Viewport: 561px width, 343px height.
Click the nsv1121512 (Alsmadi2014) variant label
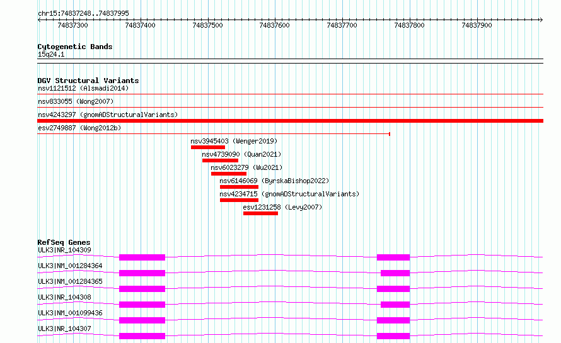pyautogui.click(x=83, y=88)
